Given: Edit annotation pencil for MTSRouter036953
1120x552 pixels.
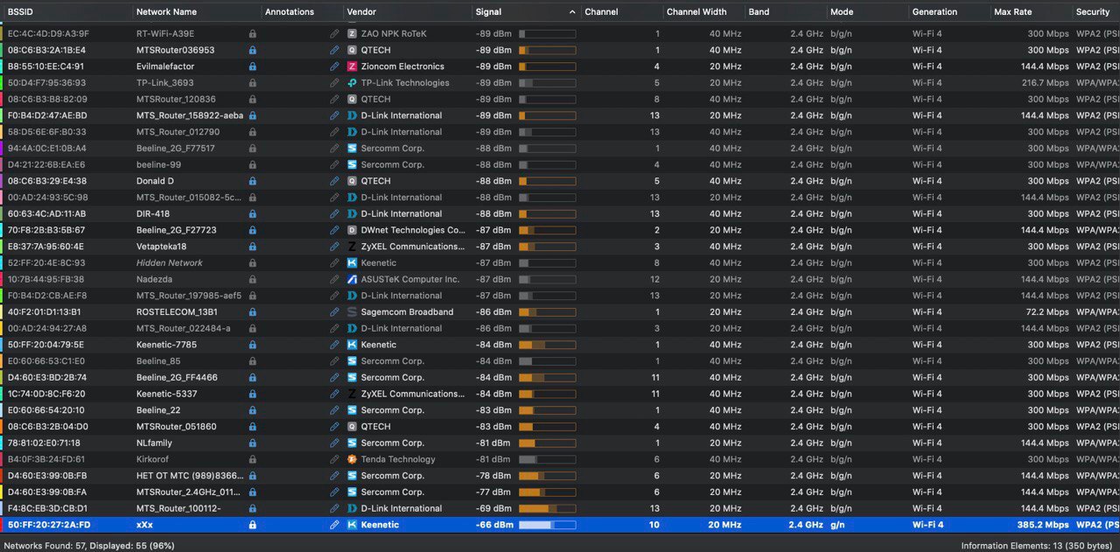Looking at the screenshot, I should [x=334, y=50].
